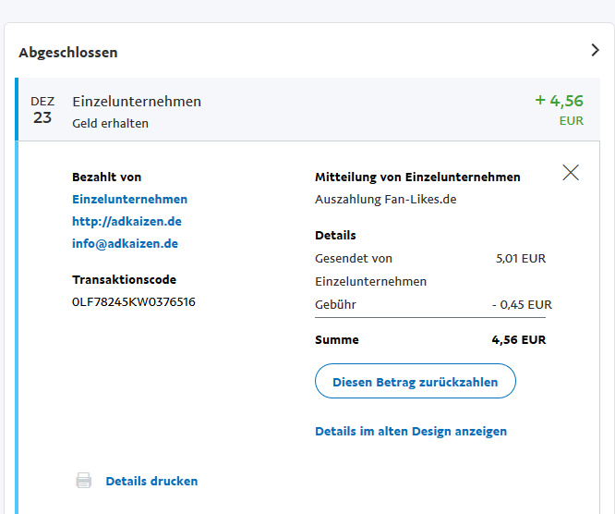The height and width of the screenshot is (514, 615).
Task: Click the Abgeschlossen heading
Action: 68,53
